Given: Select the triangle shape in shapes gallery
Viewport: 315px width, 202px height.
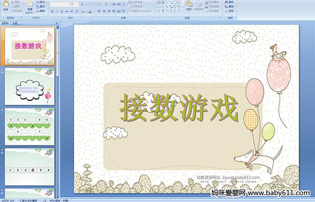Looking at the screenshot, I should point(162,6).
